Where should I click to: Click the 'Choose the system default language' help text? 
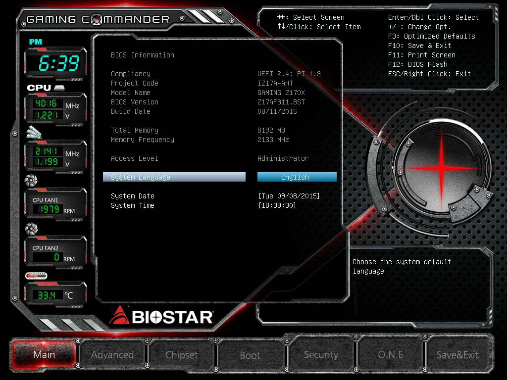tap(402, 266)
